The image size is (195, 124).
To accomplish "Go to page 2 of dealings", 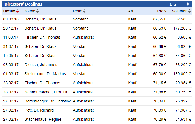I will [175, 4].
